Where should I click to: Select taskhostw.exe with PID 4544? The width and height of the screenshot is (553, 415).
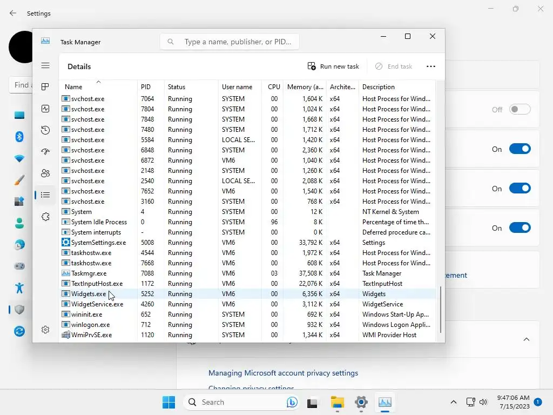(x=248, y=253)
